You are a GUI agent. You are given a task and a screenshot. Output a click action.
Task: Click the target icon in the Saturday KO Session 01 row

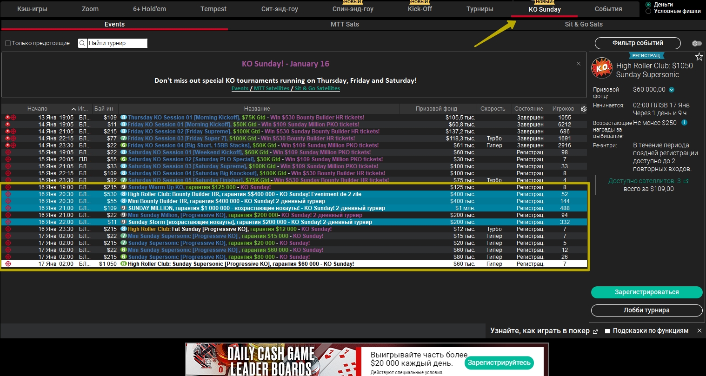8,152
